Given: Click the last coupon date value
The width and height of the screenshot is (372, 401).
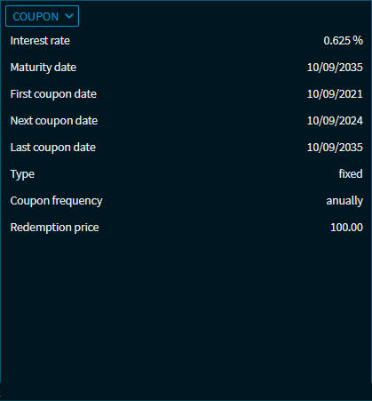Looking at the screenshot, I should 335,148.
